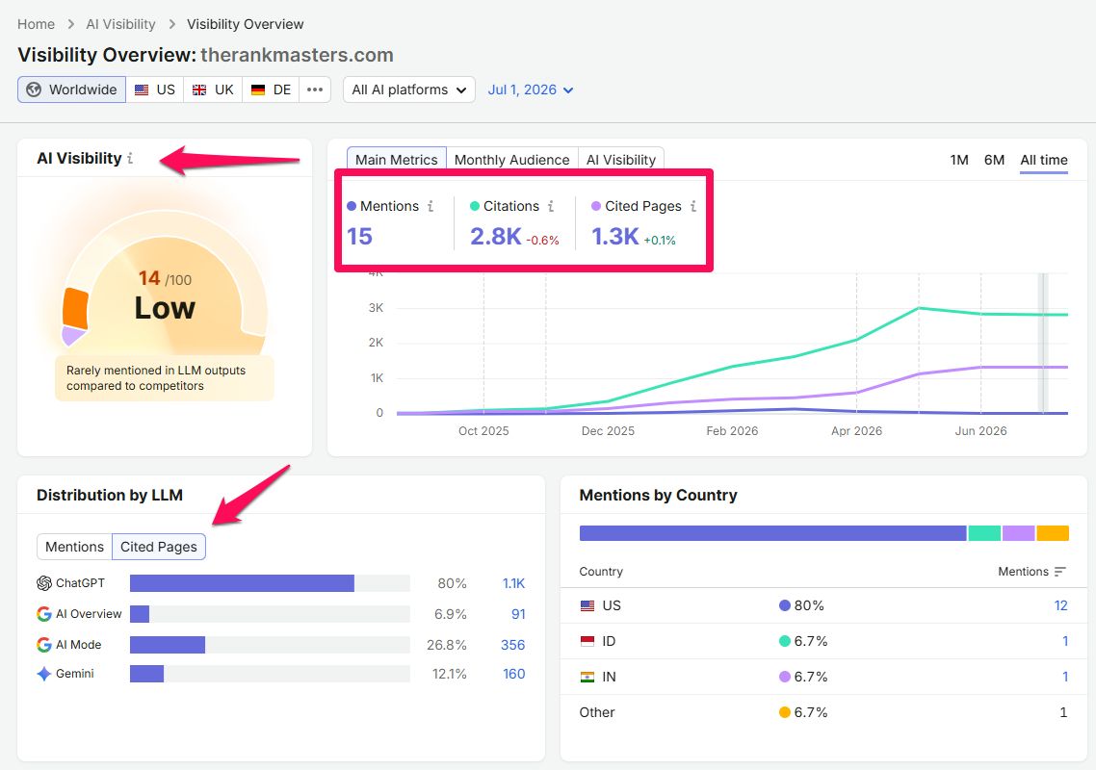The height and width of the screenshot is (770, 1096).
Task: Select the Worldwide globe region
Action: 72,90
